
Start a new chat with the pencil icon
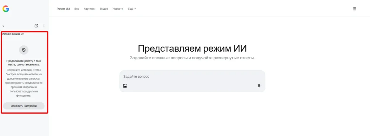[x=36, y=26]
